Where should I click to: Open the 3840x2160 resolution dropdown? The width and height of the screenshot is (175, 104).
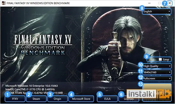click(157, 72)
